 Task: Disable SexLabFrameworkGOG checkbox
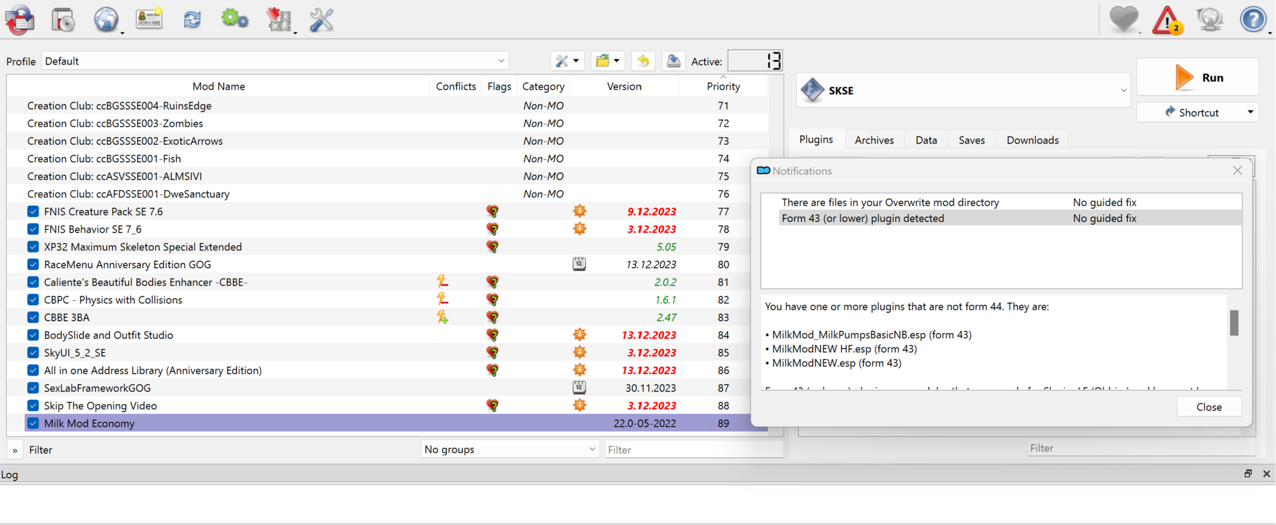pyautogui.click(x=33, y=387)
